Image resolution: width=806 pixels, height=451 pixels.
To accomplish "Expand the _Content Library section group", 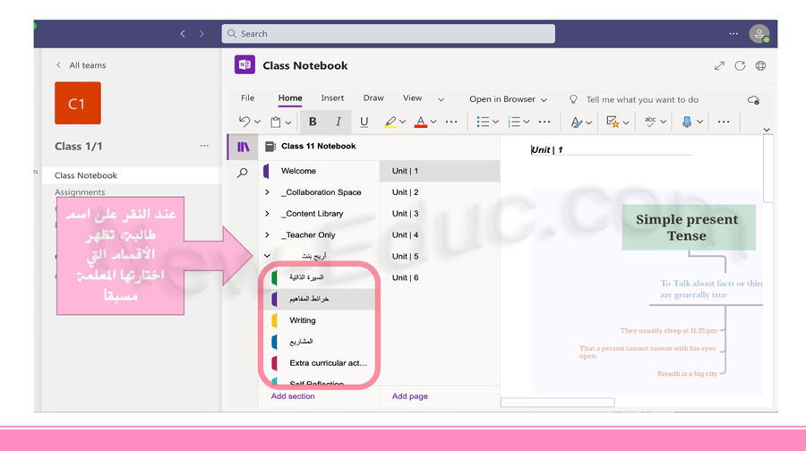I will coord(267,213).
